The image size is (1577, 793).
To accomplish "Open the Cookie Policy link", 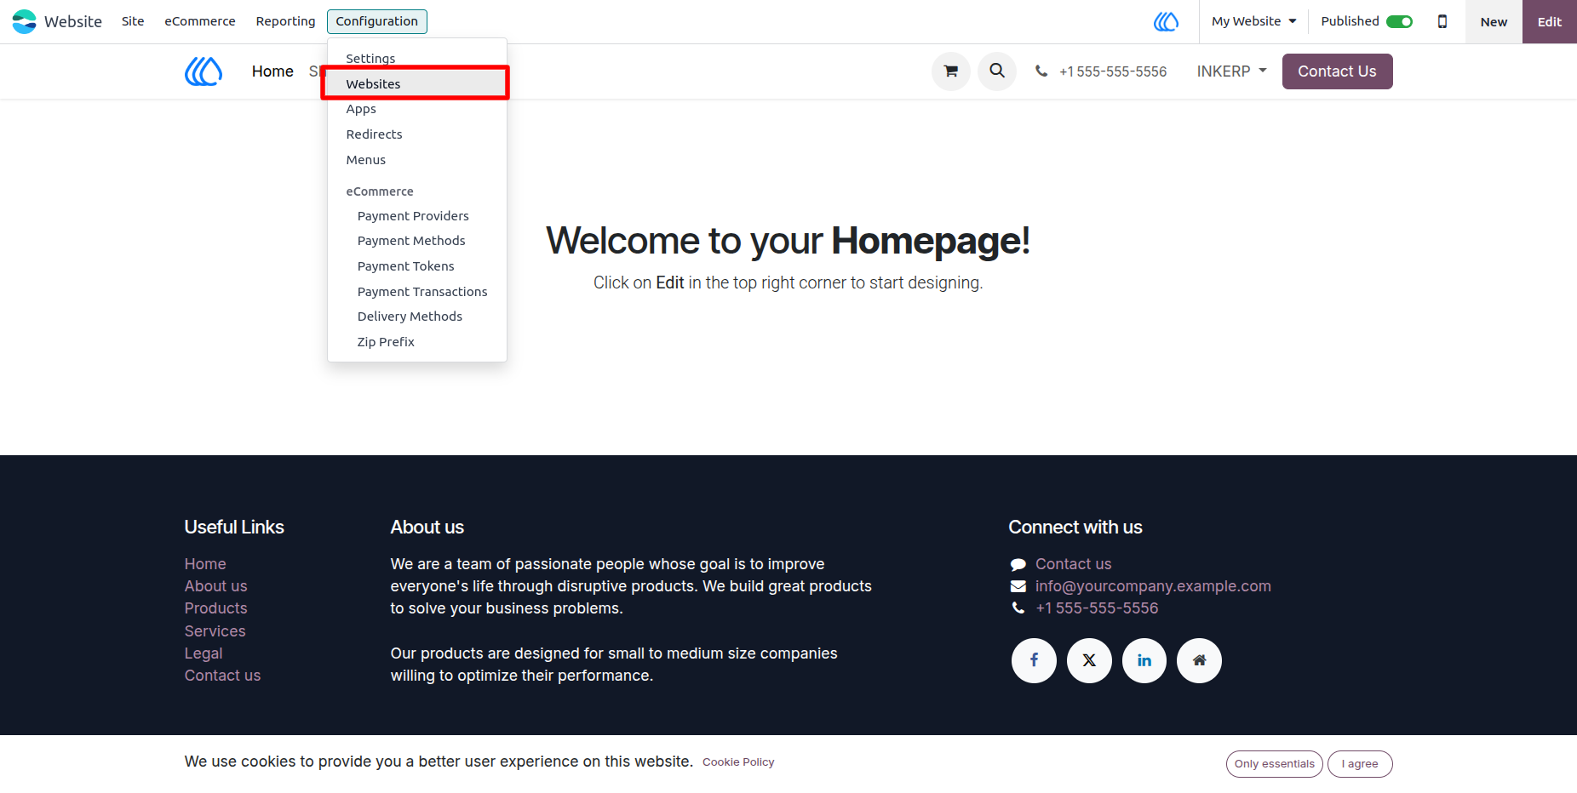I will (x=738, y=762).
